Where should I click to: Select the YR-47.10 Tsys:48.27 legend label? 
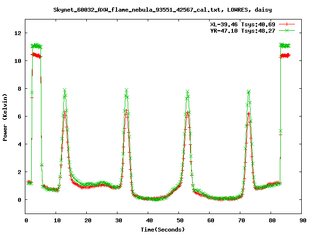243,31
